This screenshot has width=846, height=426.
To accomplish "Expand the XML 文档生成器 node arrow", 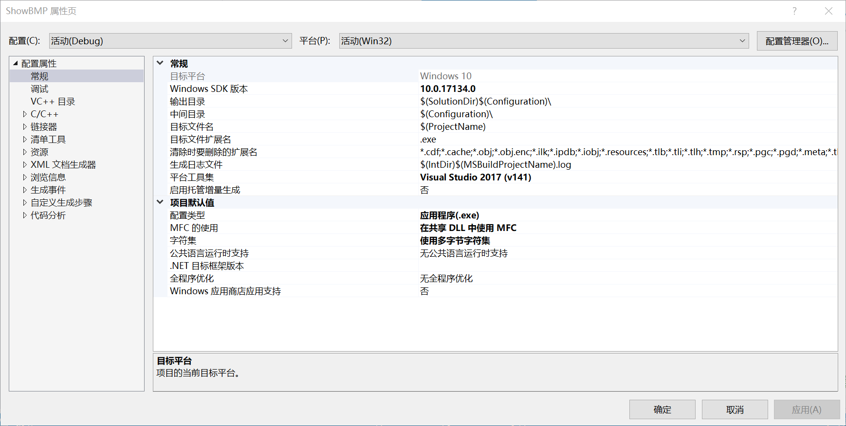I will click(x=25, y=164).
